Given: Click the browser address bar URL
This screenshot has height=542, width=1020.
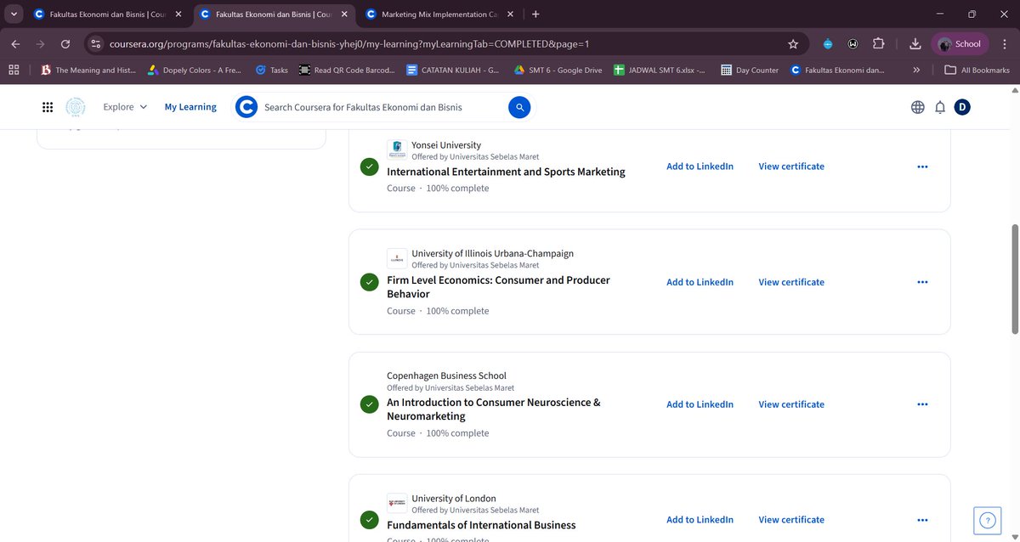Looking at the screenshot, I should [x=349, y=44].
